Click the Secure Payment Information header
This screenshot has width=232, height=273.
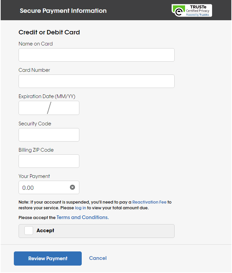(63, 10)
